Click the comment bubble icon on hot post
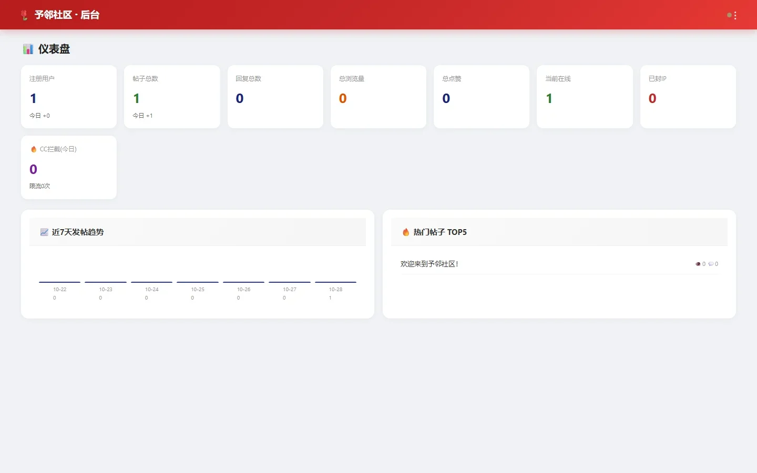Viewport: 757px width, 473px height. click(x=711, y=264)
